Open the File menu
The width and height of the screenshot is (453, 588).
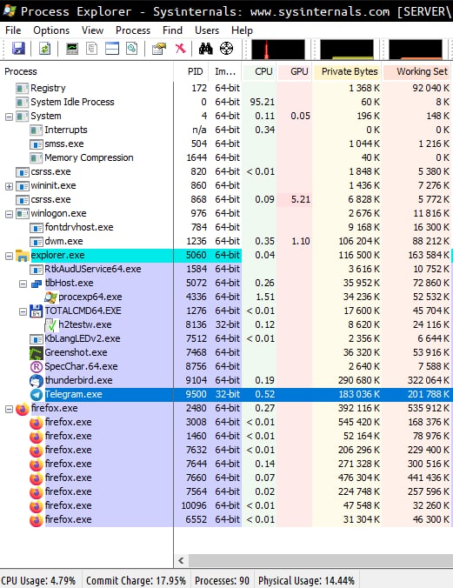pos(13,30)
